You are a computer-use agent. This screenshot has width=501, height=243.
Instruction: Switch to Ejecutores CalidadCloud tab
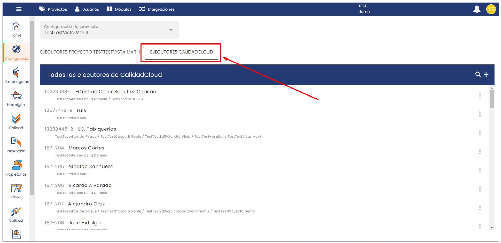pos(181,52)
